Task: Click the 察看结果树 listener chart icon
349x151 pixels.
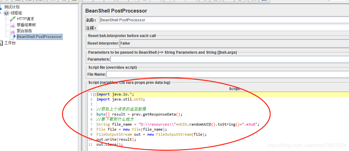Action: pyautogui.click(x=13, y=25)
